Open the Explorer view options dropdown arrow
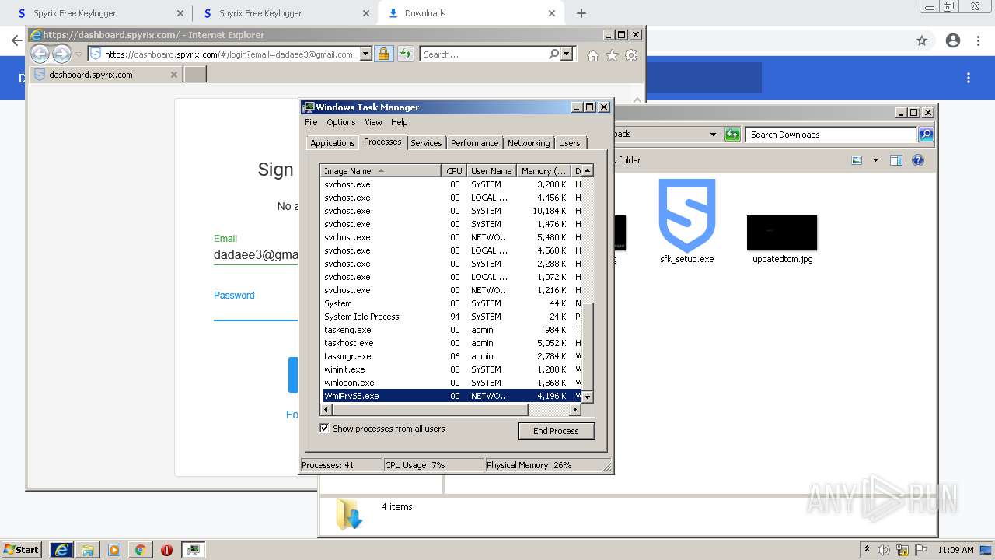995x560 pixels. pyautogui.click(x=875, y=160)
